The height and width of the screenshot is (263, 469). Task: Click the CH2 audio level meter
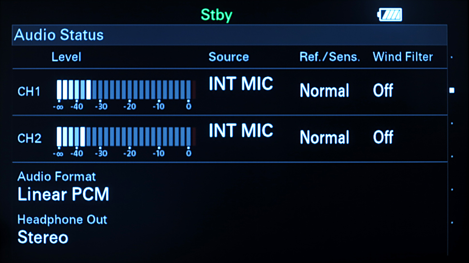(x=124, y=137)
